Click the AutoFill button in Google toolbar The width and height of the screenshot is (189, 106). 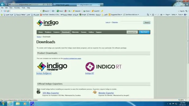[96, 11]
